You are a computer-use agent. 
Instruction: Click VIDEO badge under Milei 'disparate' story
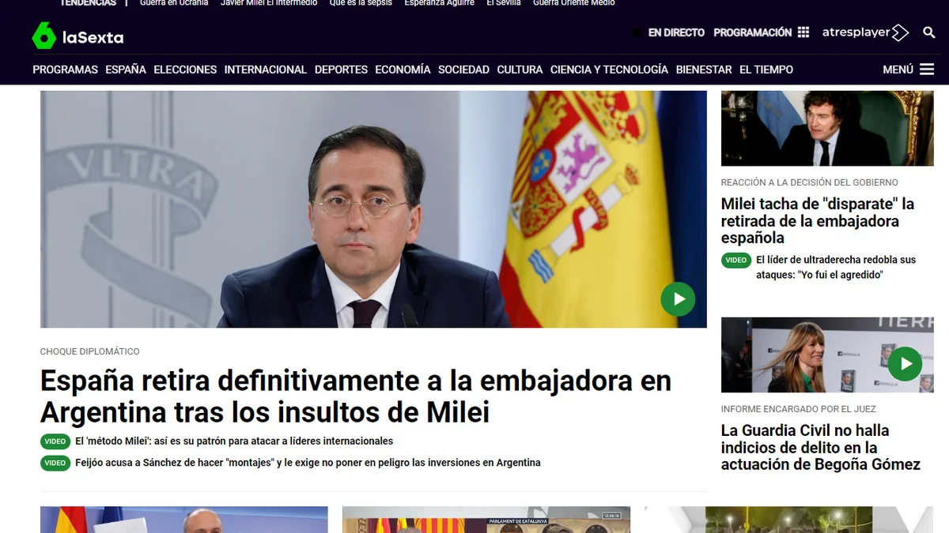click(736, 261)
